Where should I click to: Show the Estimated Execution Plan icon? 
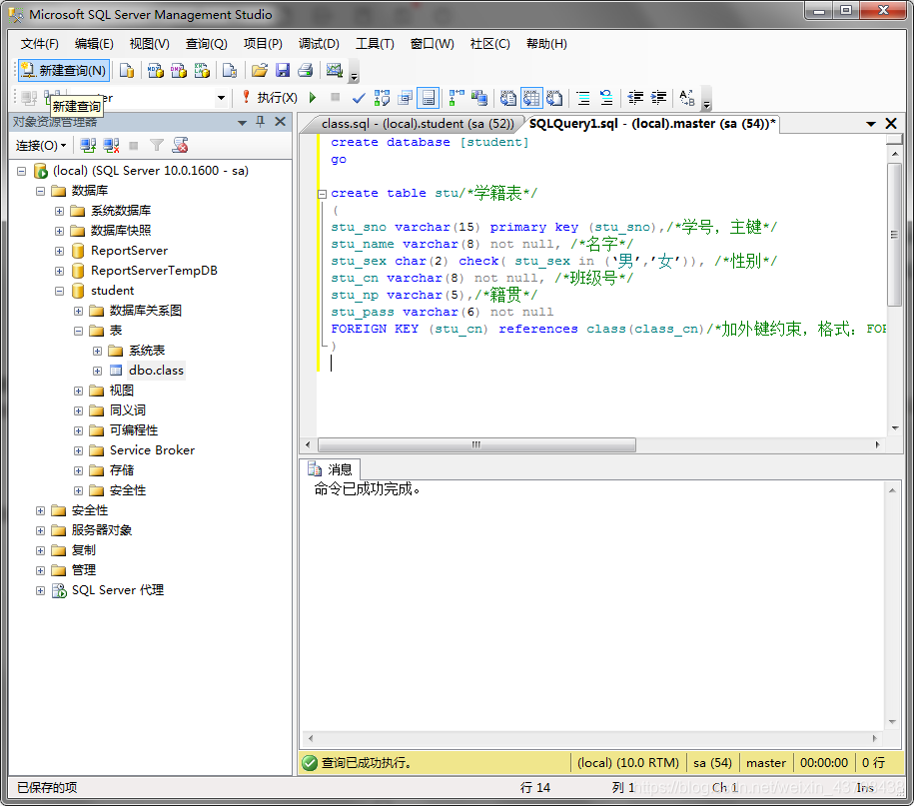(382, 98)
